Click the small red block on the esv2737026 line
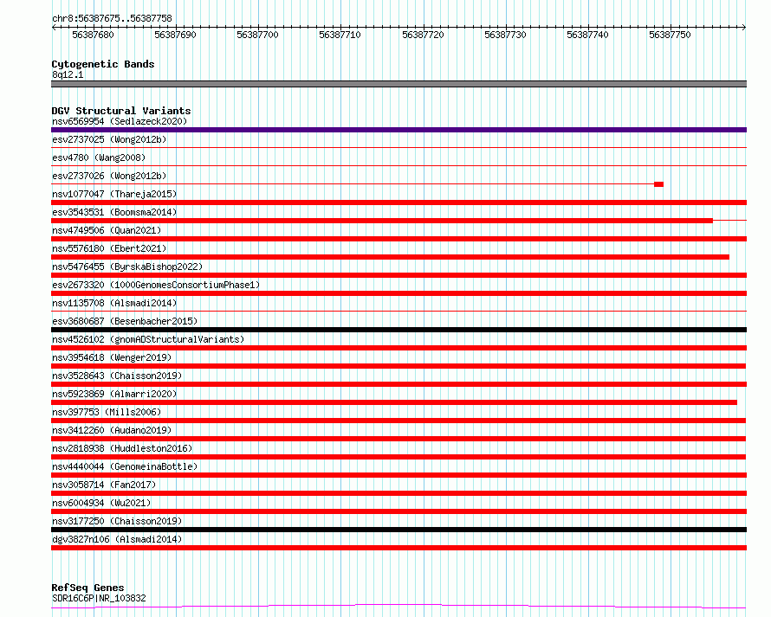 (659, 184)
